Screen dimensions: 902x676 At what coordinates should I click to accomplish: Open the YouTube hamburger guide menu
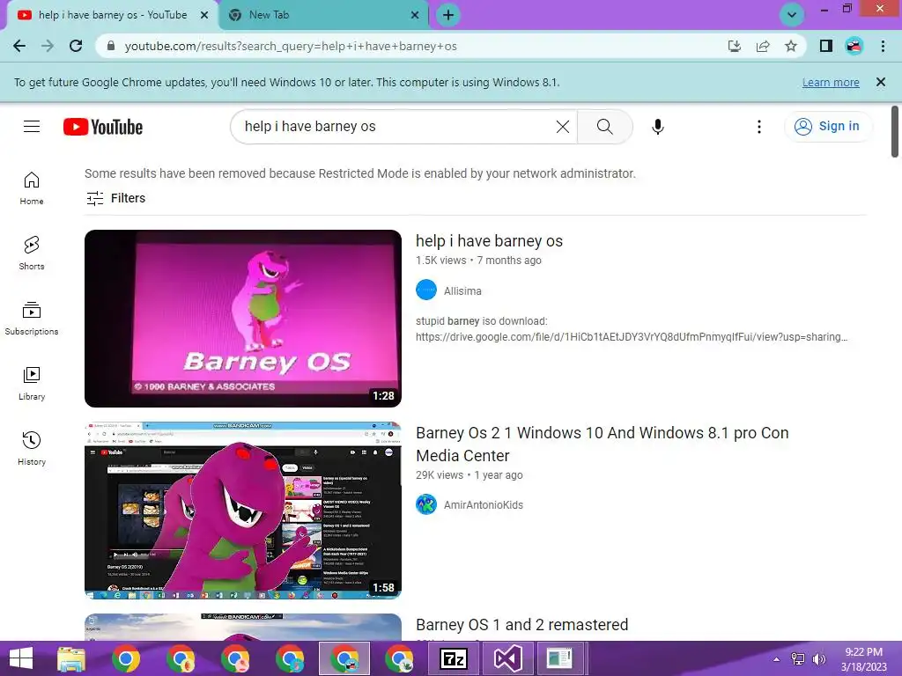point(32,127)
